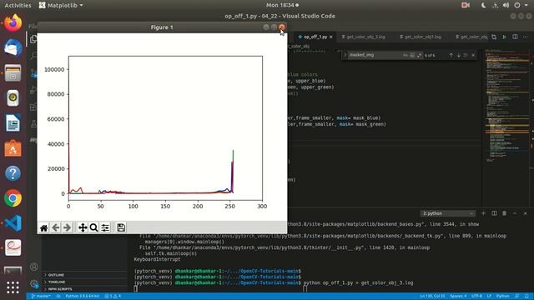The width and height of the screenshot is (534, 300).
Task: Run the Python file with play icon
Action: pyautogui.click(x=504, y=37)
